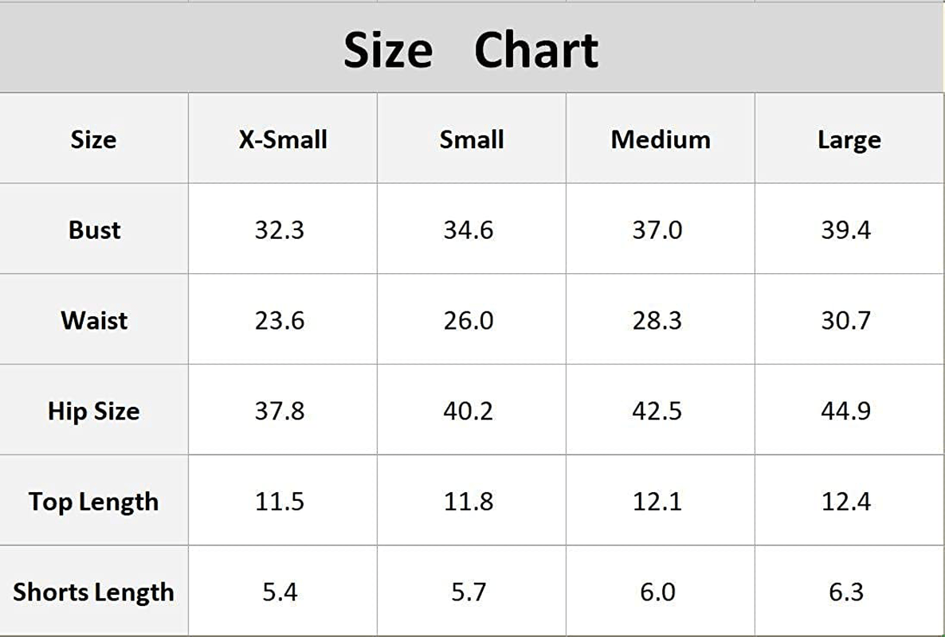
Task: Select the Medium column header
Action: [x=661, y=139]
